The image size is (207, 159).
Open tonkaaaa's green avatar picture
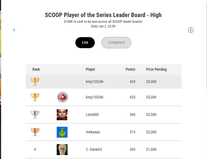(x=62, y=132)
